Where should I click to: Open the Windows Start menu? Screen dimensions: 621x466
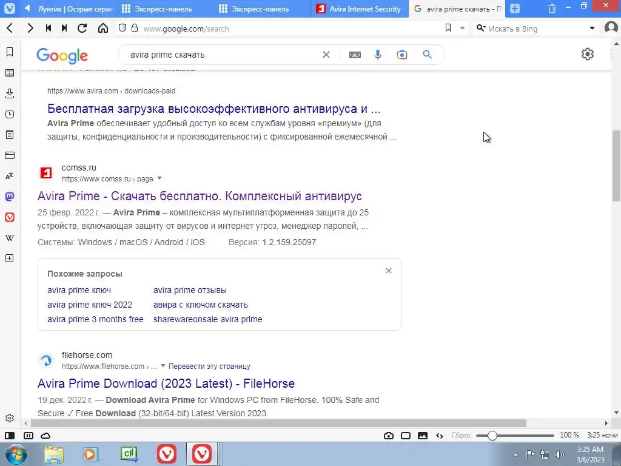(15, 454)
